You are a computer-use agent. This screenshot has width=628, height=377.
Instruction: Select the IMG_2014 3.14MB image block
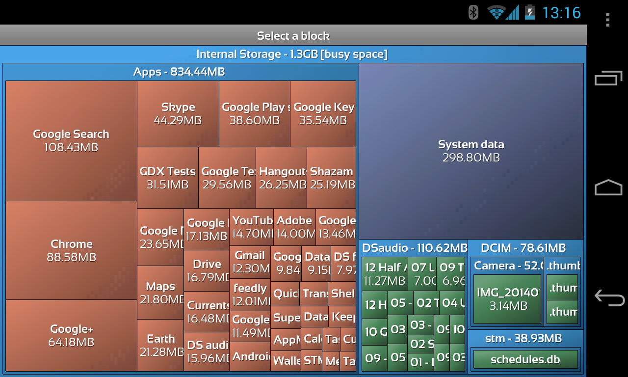click(508, 299)
